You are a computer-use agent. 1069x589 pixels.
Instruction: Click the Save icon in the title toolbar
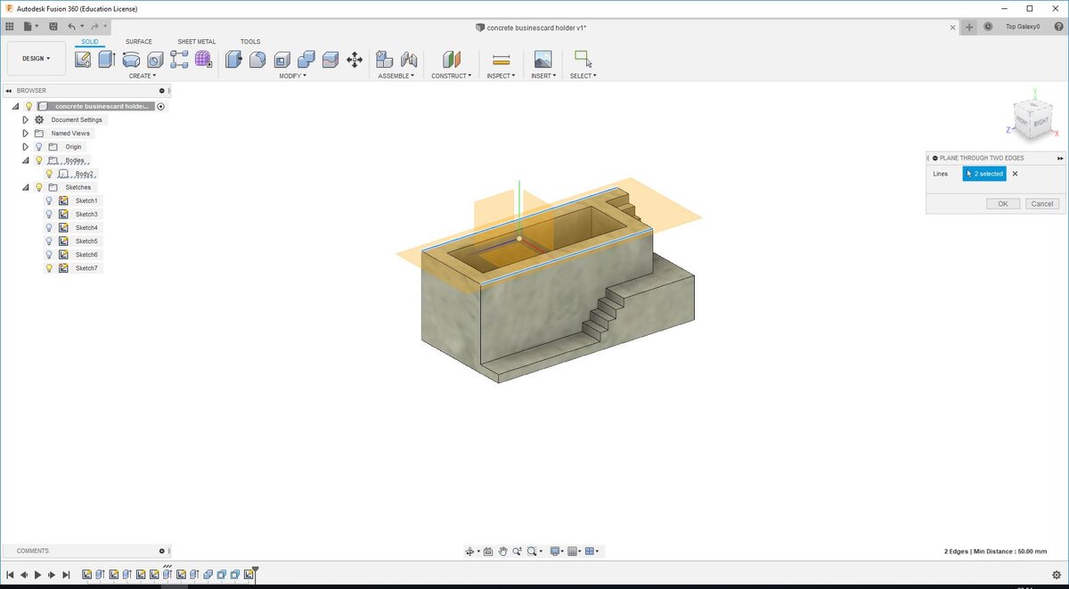pyautogui.click(x=53, y=27)
